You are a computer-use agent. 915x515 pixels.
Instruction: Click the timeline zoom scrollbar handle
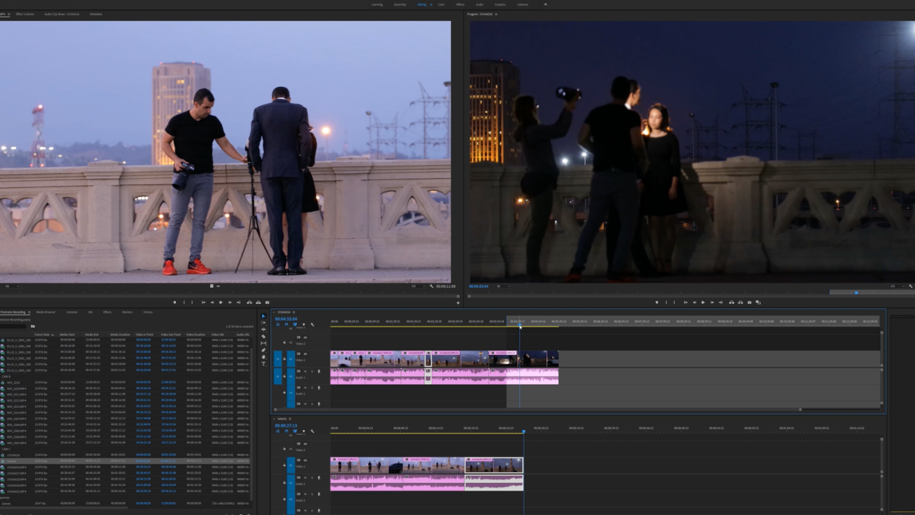(x=800, y=410)
